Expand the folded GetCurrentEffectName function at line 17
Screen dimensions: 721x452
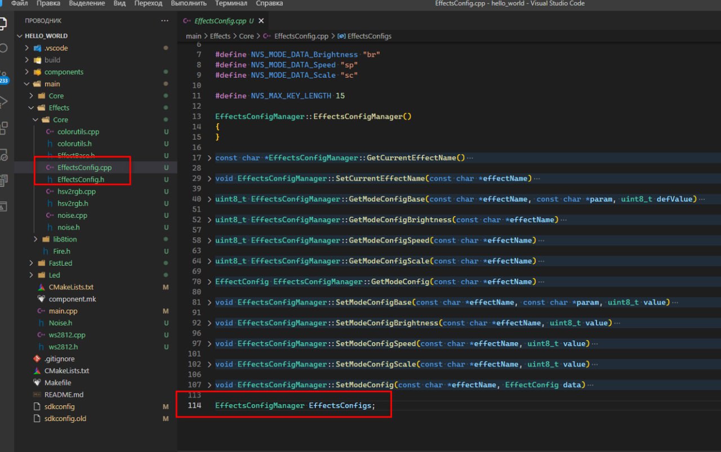[x=210, y=158]
